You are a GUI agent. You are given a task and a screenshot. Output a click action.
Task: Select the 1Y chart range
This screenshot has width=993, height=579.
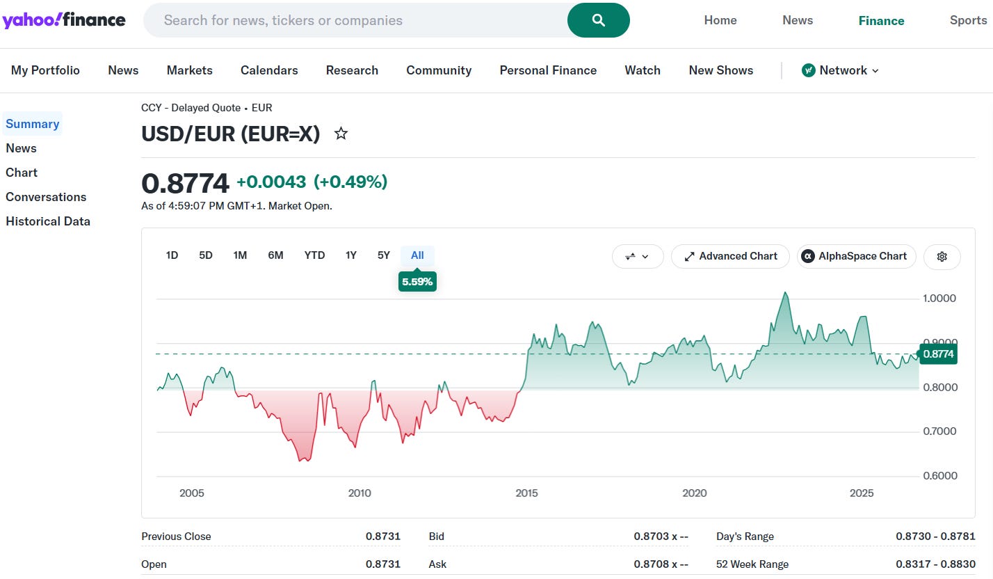coord(351,255)
